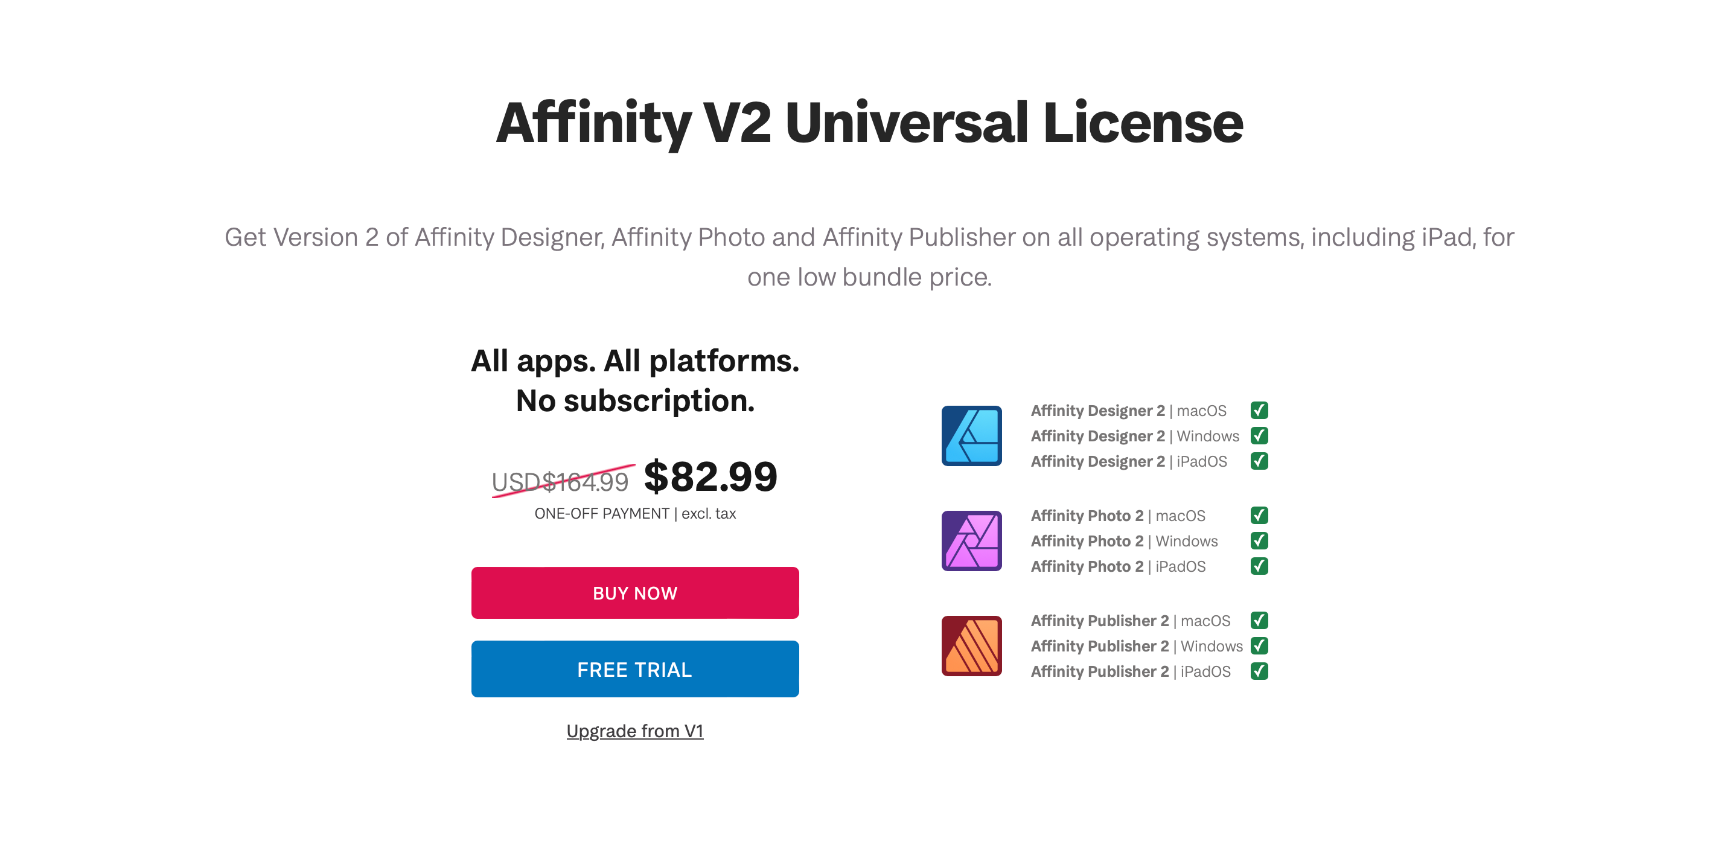Click the Affinity V2 Universal License heading
The width and height of the screenshot is (1724, 867).
click(x=869, y=123)
